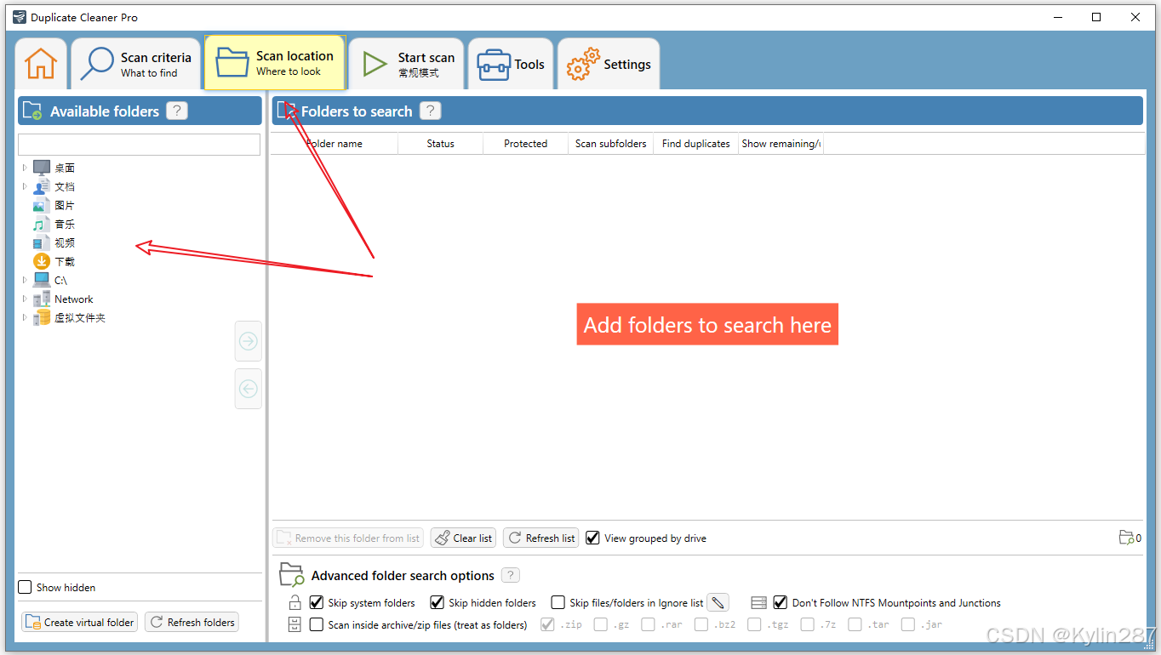Click the add folder right-arrow button
The image size is (1161, 655).
click(249, 341)
